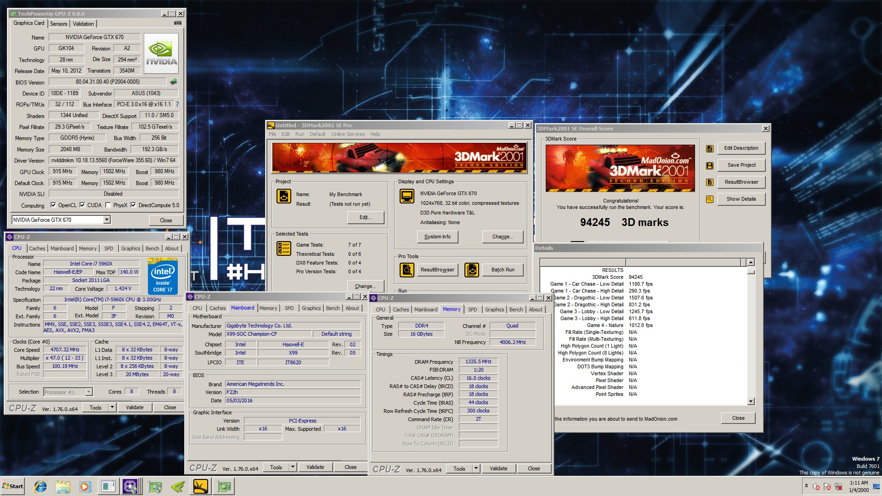Click the BIOS save chip icon in GPU-Z

click(x=174, y=82)
